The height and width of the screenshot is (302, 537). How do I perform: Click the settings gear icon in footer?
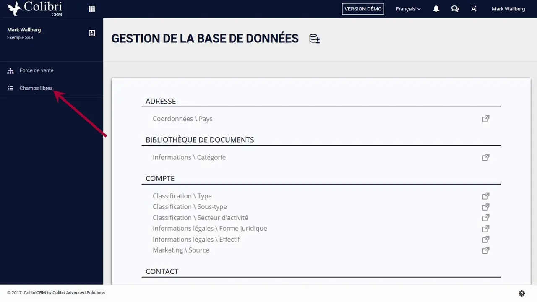(x=522, y=293)
